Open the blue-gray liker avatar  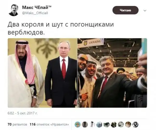click(x=99, y=125)
